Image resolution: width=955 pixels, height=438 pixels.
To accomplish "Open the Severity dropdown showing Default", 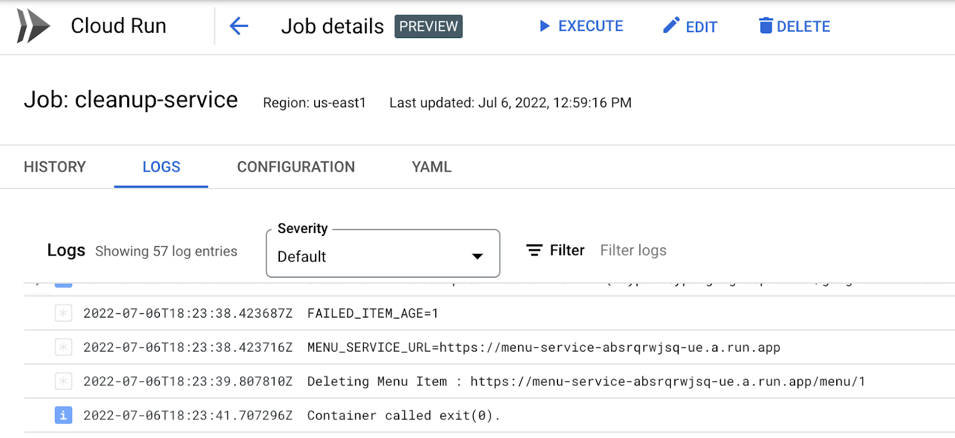I will (383, 256).
